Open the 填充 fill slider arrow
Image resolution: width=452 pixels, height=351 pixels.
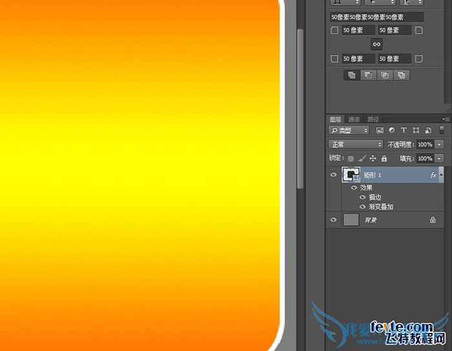[439, 158]
